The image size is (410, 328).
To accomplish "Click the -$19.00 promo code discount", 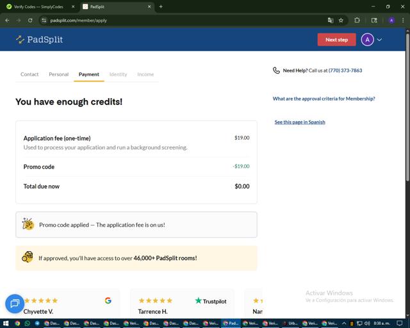I will tap(241, 166).
